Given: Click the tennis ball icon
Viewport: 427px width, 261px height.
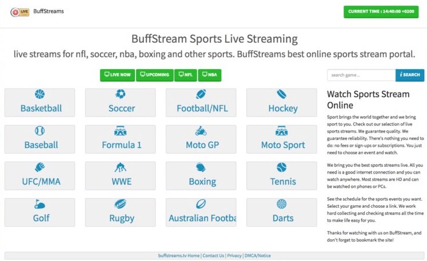Looking at the screenshot, I should click(282, 167).
